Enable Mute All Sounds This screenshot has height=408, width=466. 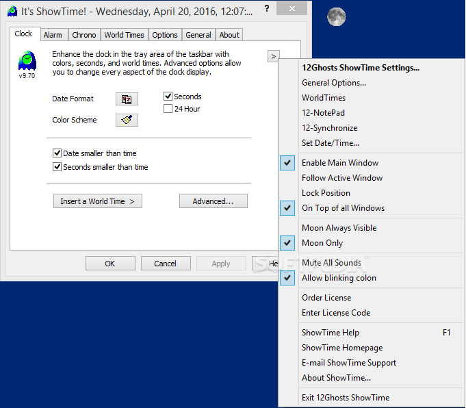pos(372,263)
